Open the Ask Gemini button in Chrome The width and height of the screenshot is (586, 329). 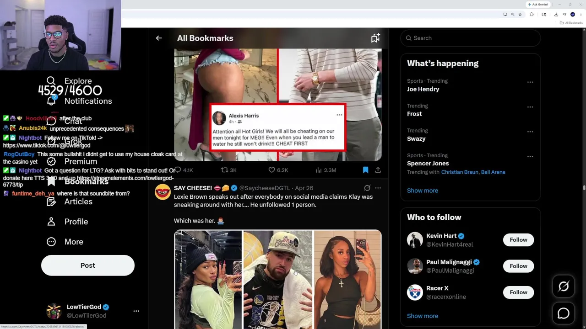[x=537, y=5]
